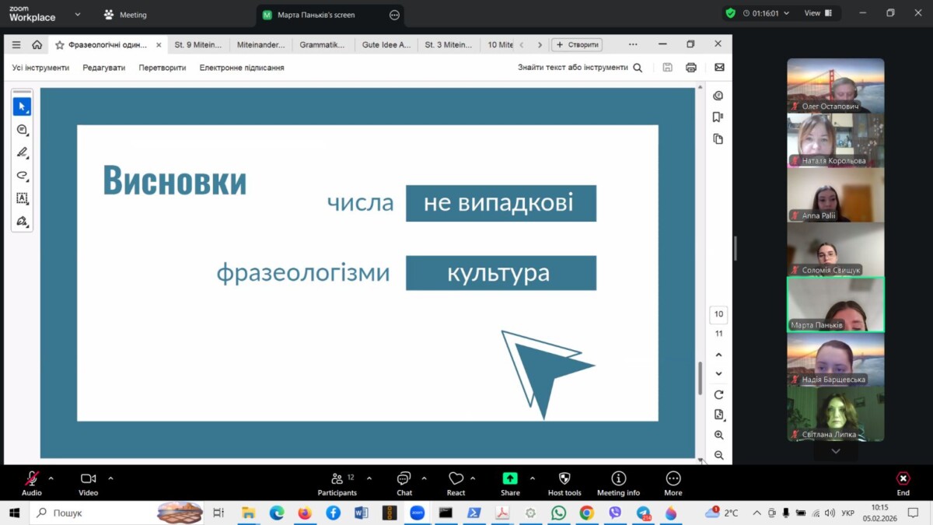Pick the highlighter draw tool
This screenshot has height=525, width=933.
(x=22, y=152)
